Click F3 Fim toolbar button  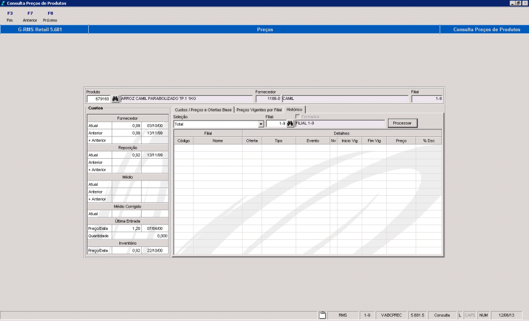[10, 16]
